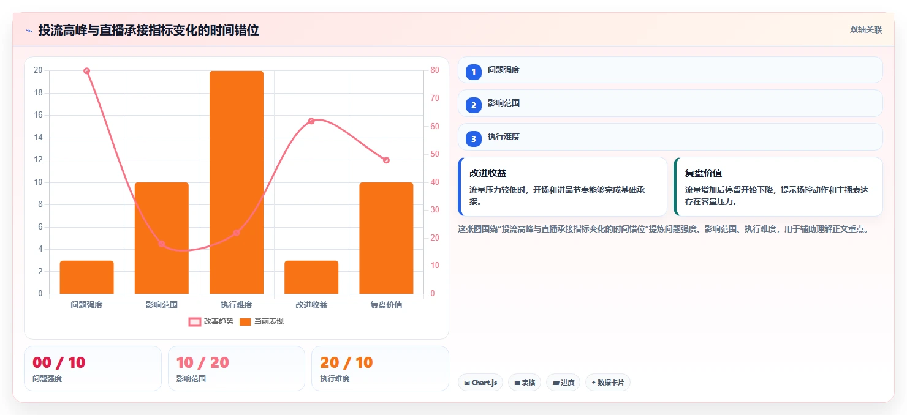The height and width of the screenshot is (415, 907).
Task: Click the 00 / 10 问题强度 stat card
Action: (x=93, y=368)
